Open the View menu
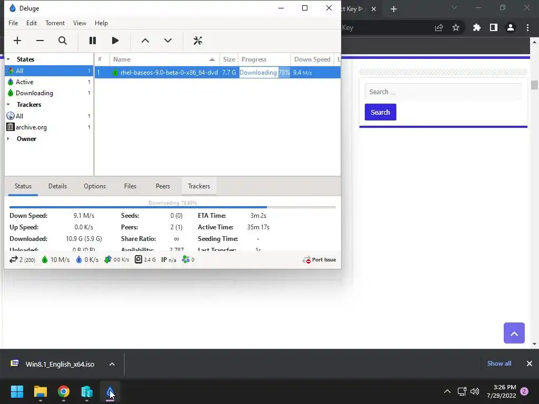This screenshot has height=404, width=539. 79,23
